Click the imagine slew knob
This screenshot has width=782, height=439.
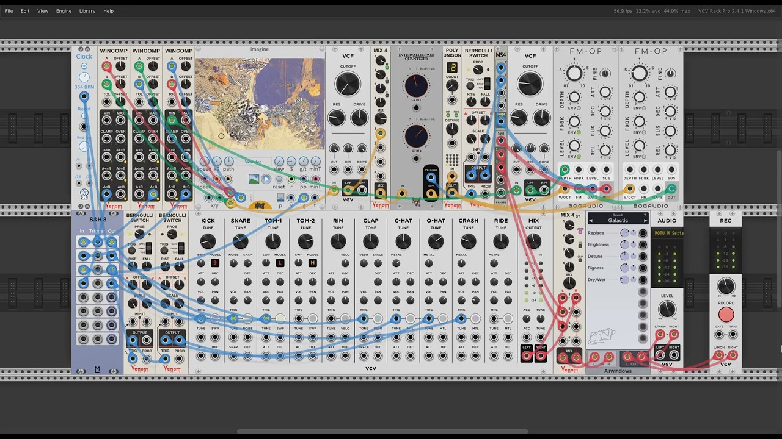279,161
